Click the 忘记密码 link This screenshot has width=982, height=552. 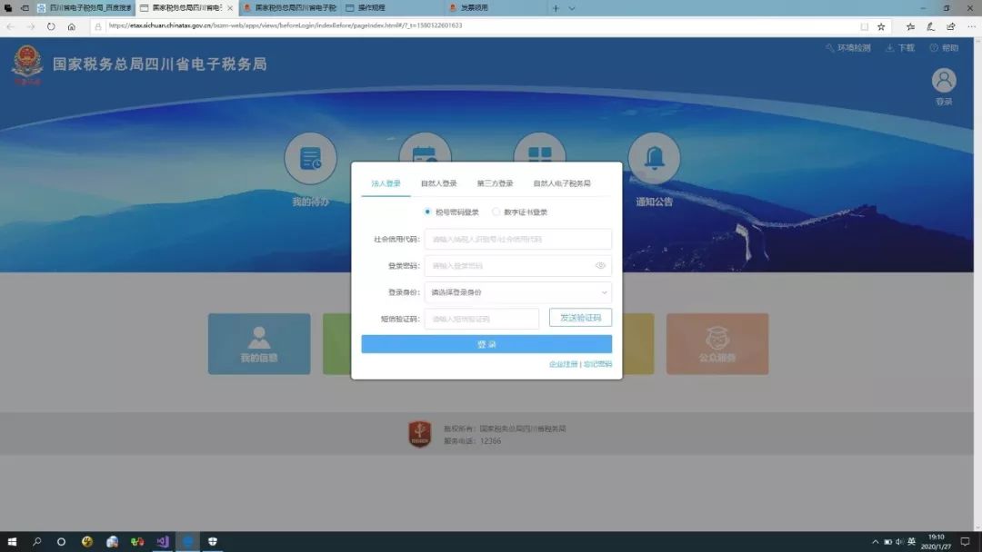click(597, 364)
